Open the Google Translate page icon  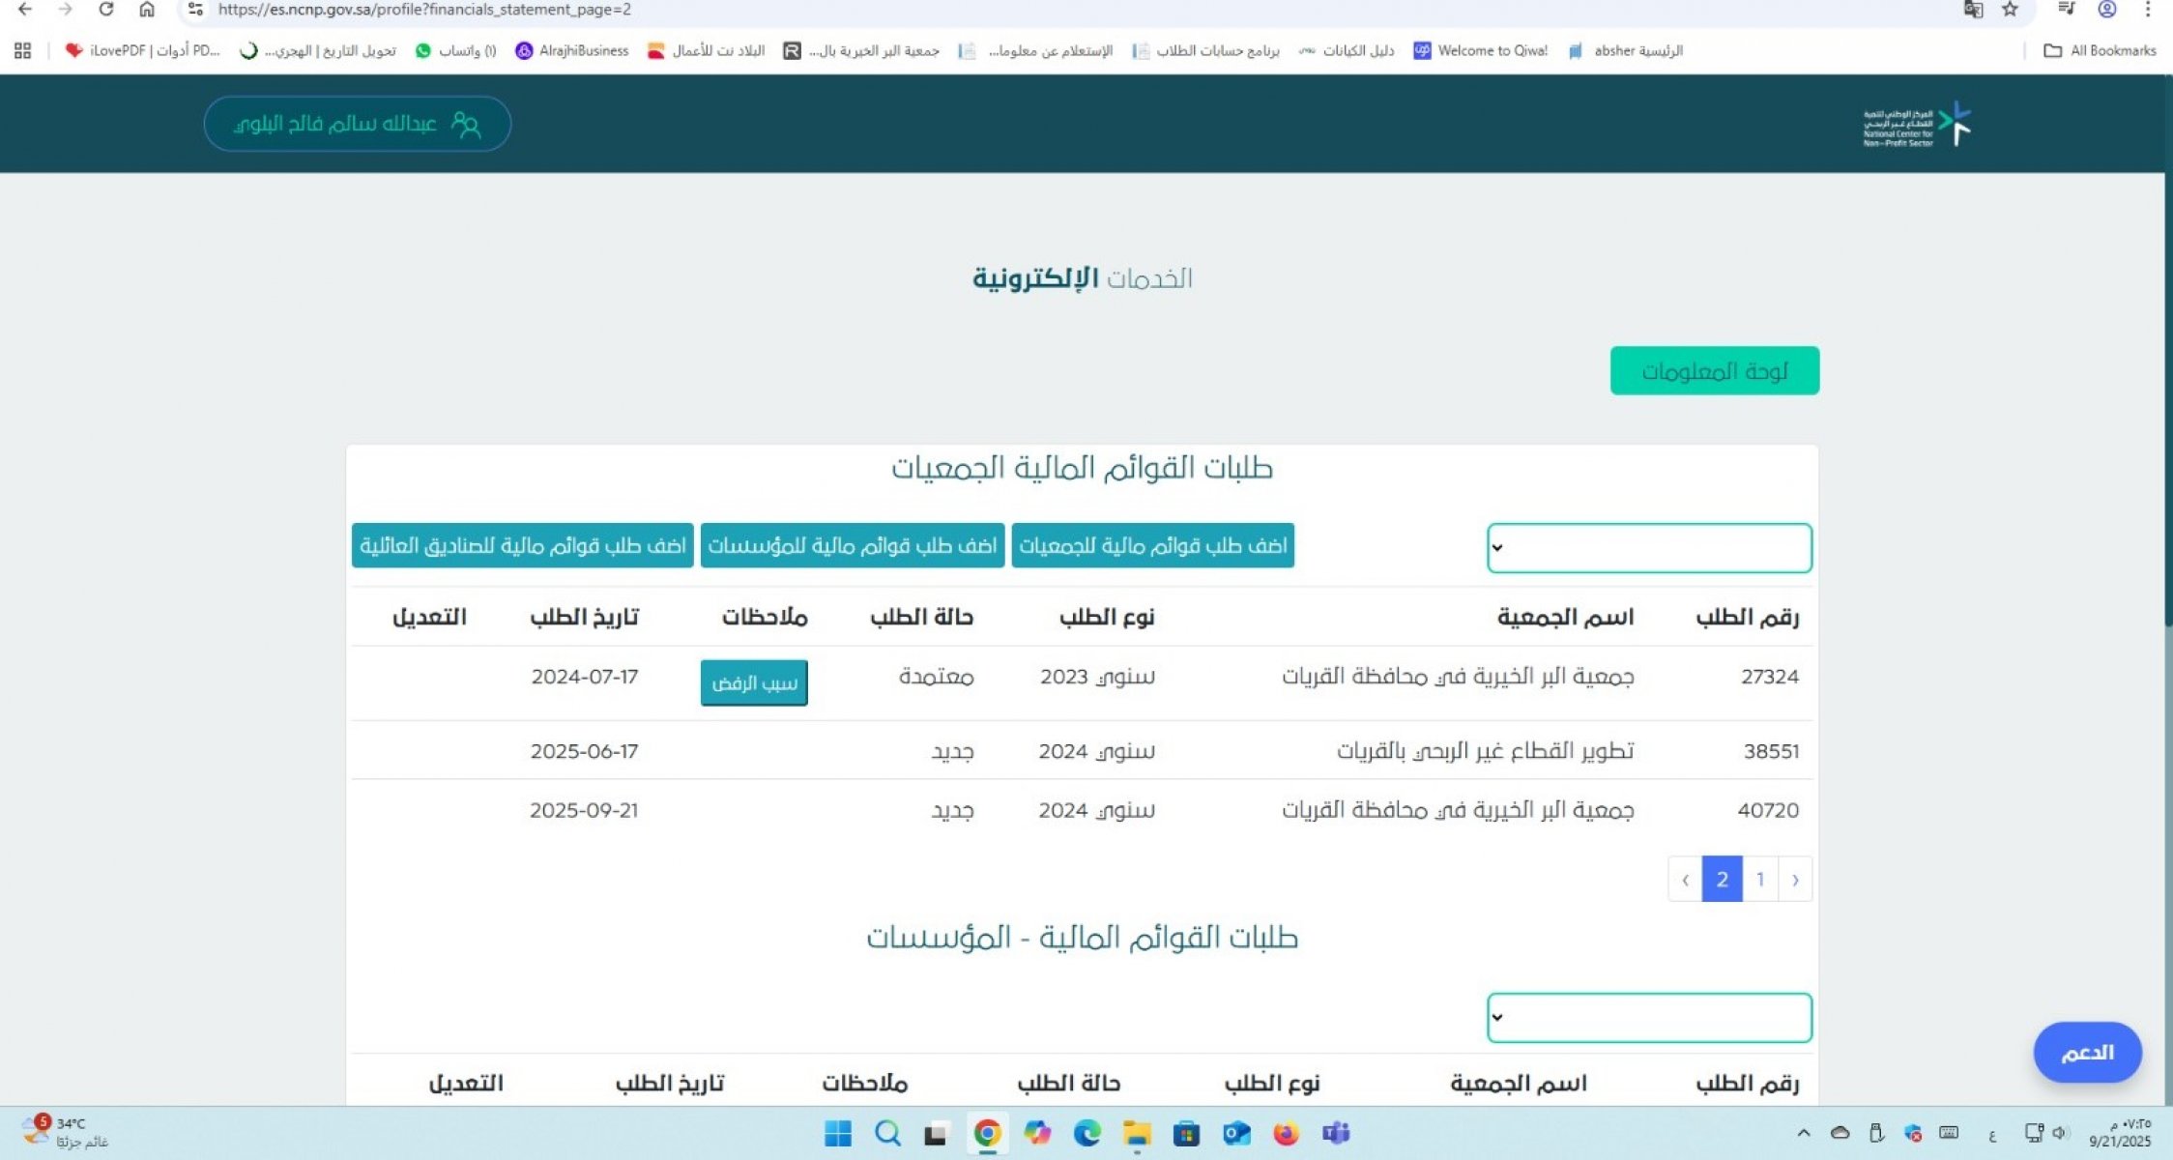pos(1973,10)
